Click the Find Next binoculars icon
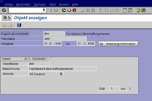 click(93, 10)
